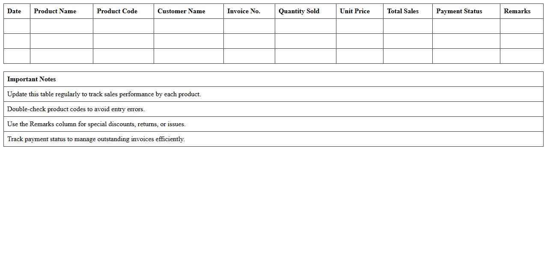Screen dimensions: 547x278
Task: Click the Date column header
Action: tap(14, 11)
